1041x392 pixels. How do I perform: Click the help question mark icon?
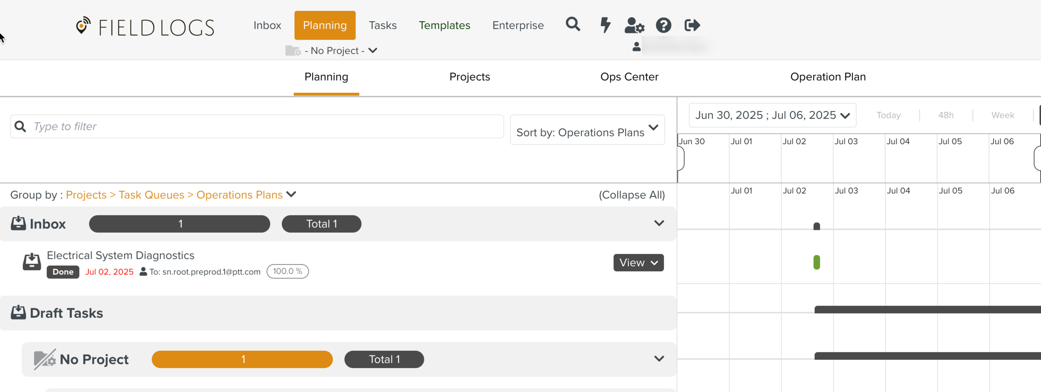(663, 25)
